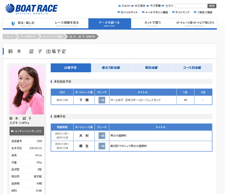Click the icon next to サイトマップ
The image size is (225, 194).
173,12
